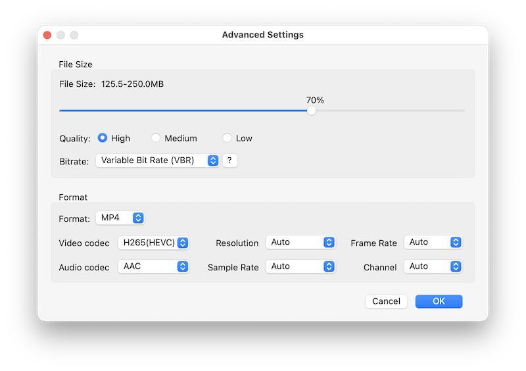526x371 pixels.
Task: Click the Channel label
Action: pyautogui.click(x=380, y=267)
